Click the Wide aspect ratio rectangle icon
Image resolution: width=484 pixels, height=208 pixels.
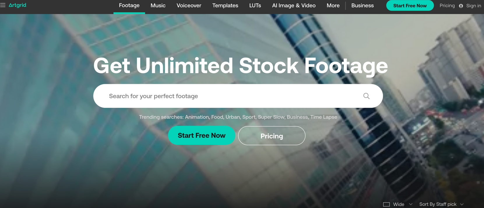tap(386, 204)
